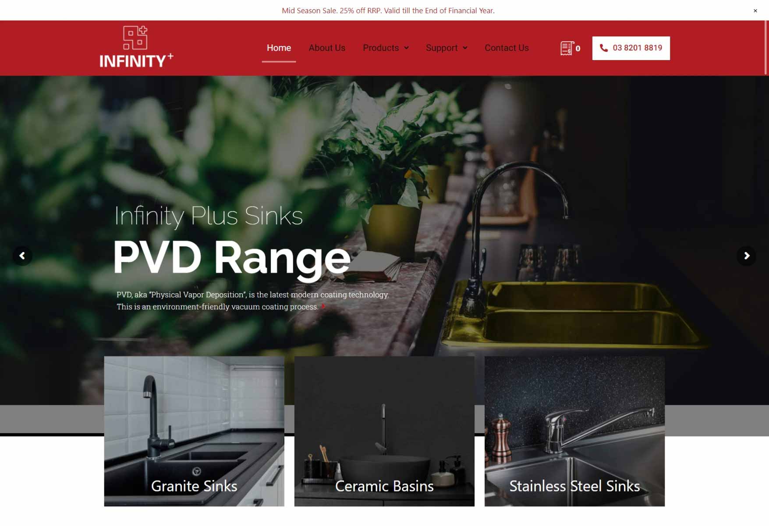The image size is (769, 526).
Task: Open the Granite Sinks category tile
Action: coord(194,431)
